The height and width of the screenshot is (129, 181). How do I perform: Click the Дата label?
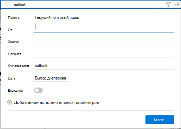point(11,78)
